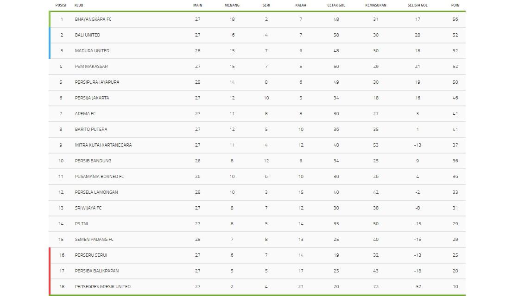Sort by the MENANG column header
This screenshot has height=296, width=518.
pyautogui.click(x=232, y=5)
